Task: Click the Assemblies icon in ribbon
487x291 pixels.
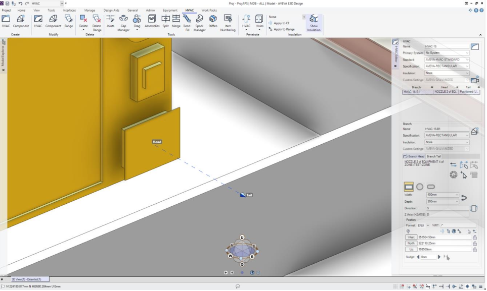Action: [x=152, y=21]
